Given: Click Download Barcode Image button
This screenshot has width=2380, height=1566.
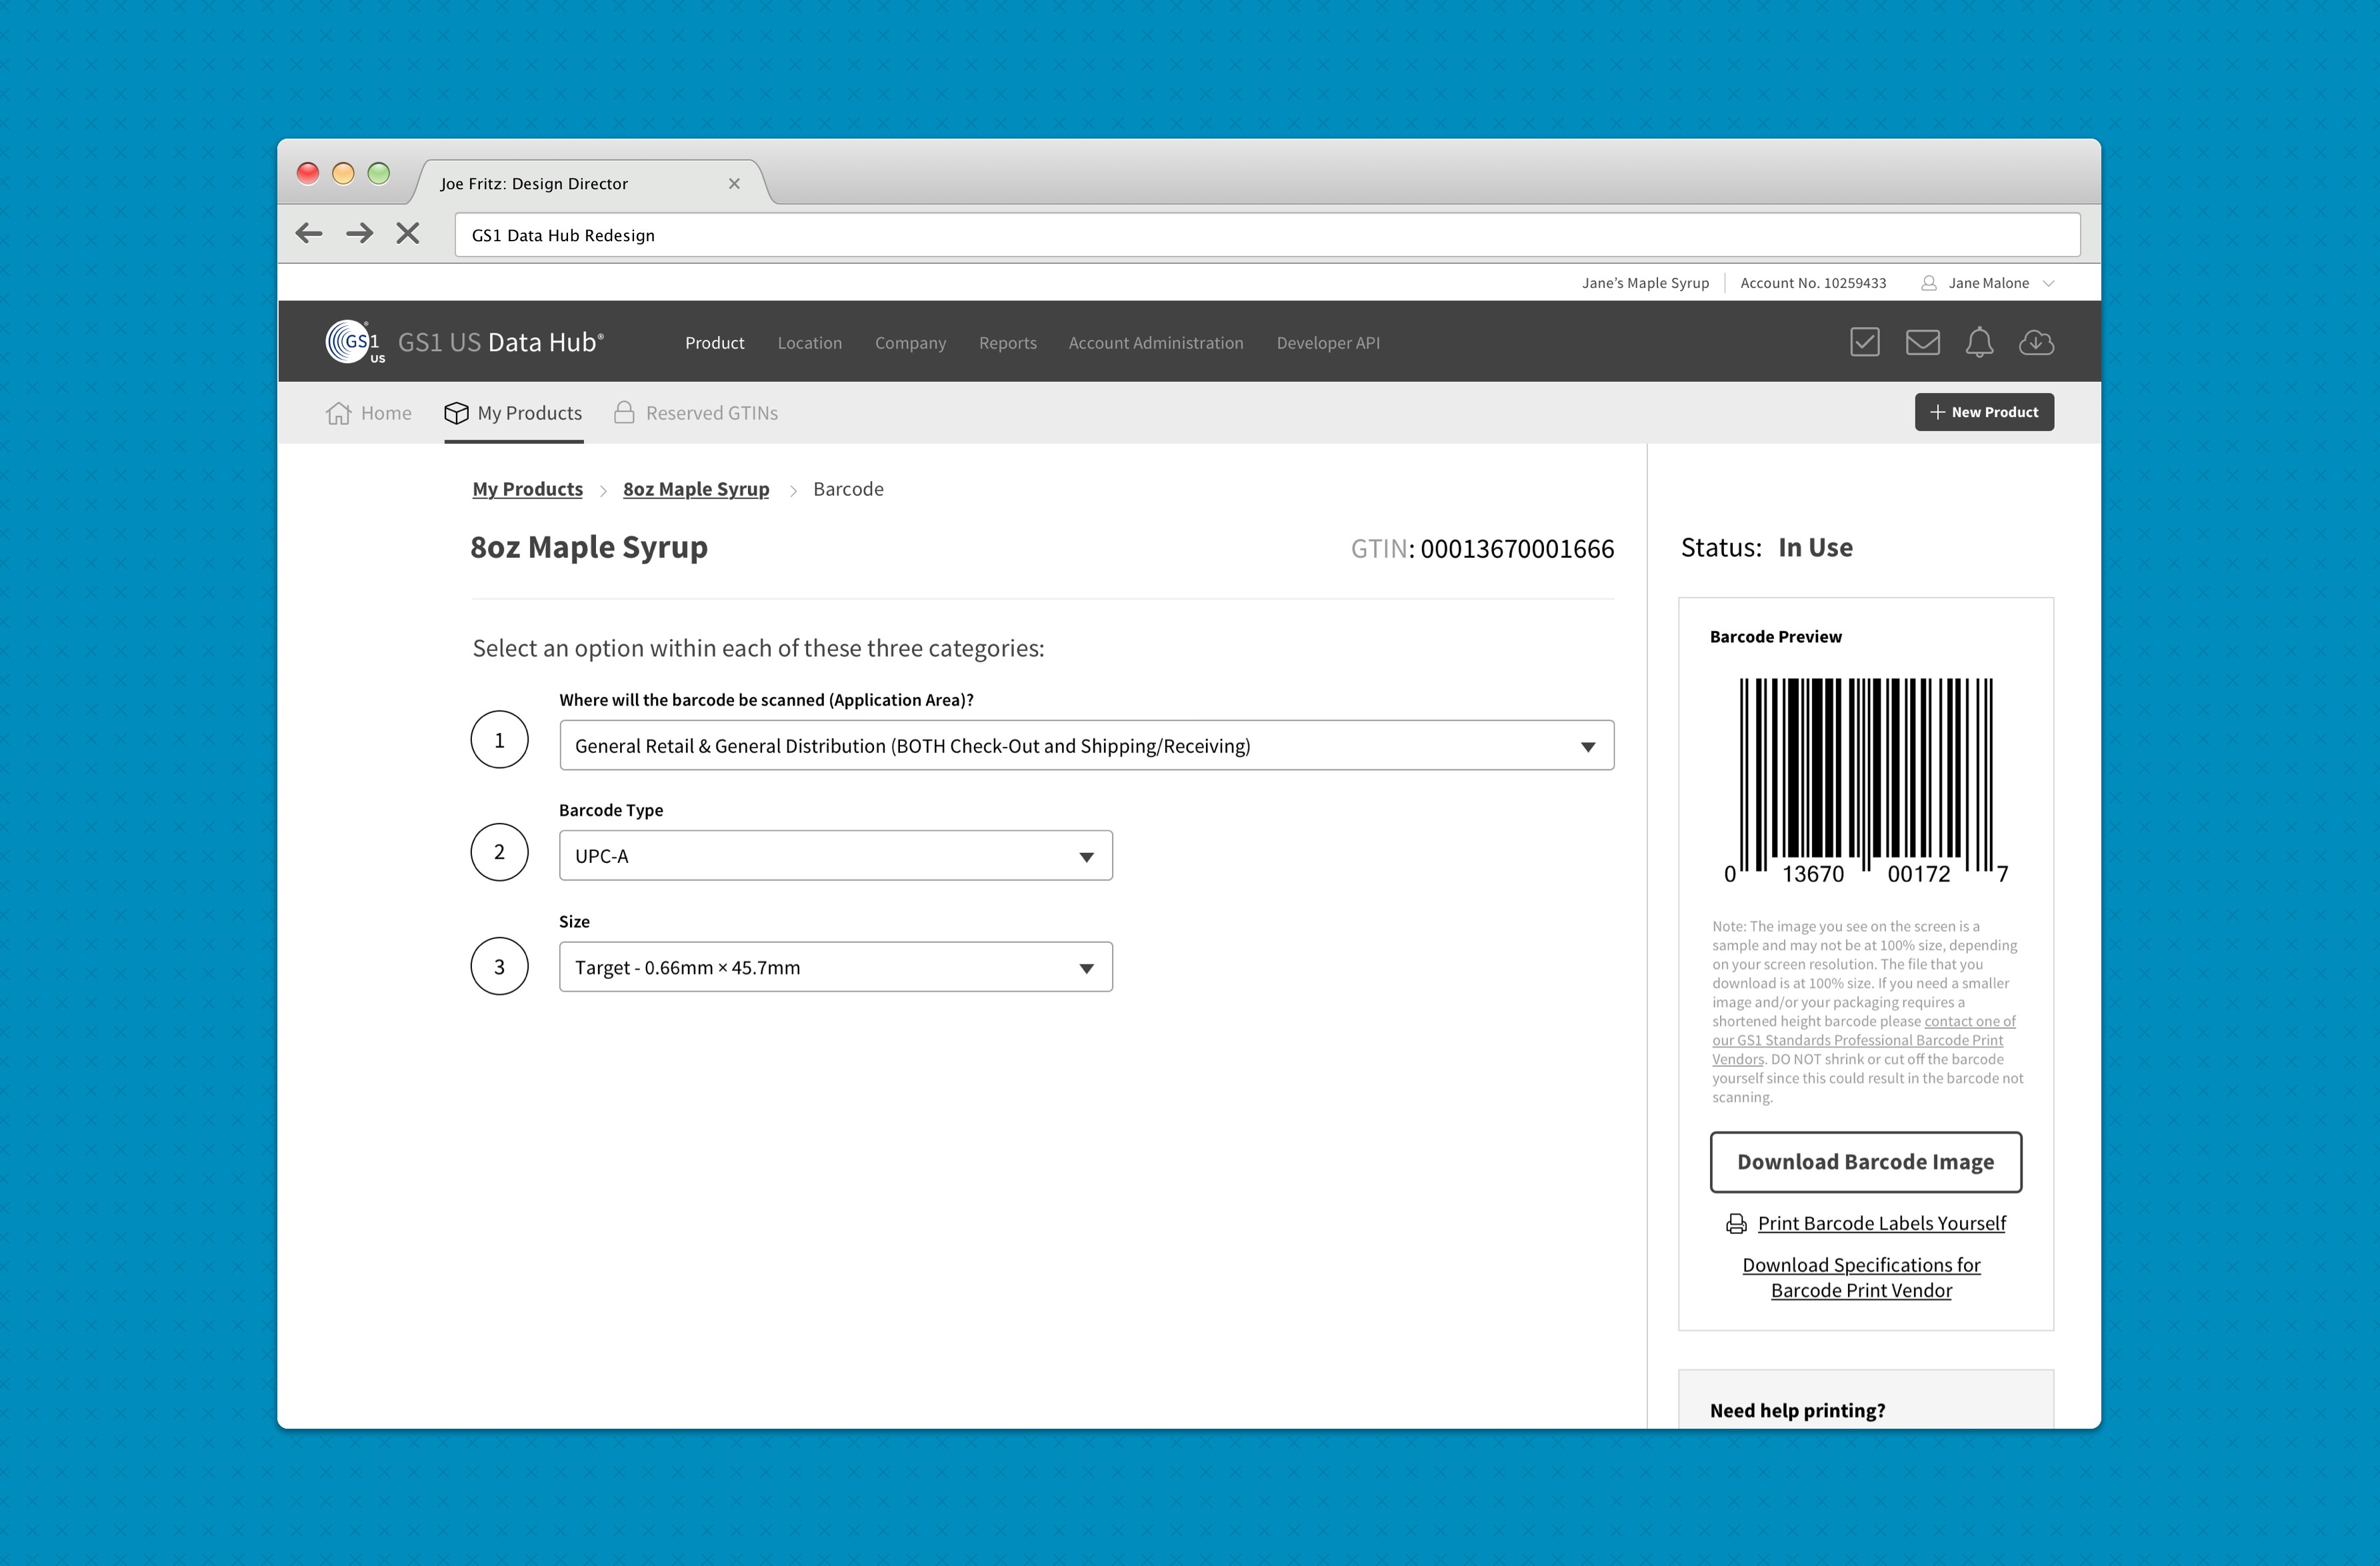Looking at the screenshot, I should 1865,1162.
